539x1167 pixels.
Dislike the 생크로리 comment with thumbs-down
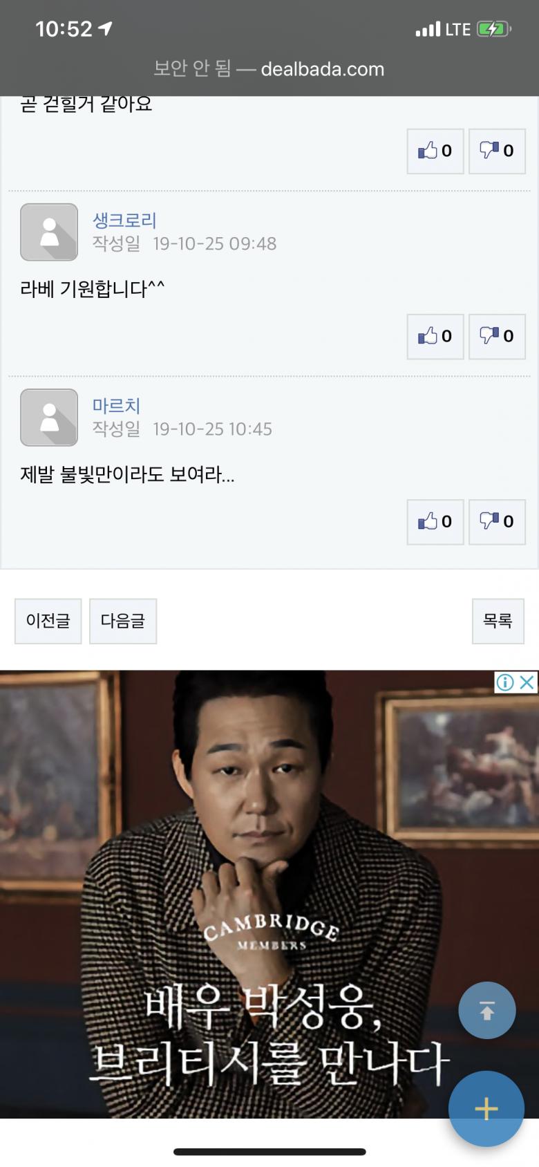coord(497,336)
